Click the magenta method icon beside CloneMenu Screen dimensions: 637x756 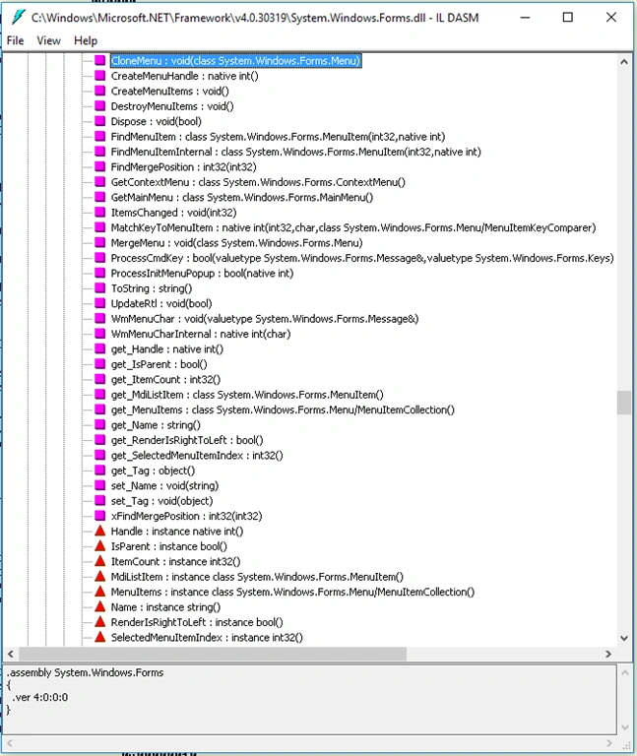pyautogui.click(x=99, y=61)
